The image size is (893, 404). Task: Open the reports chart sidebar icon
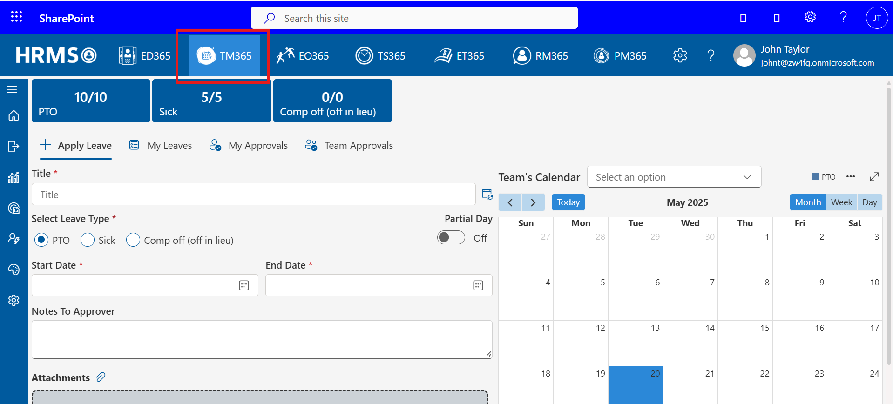pos(14,177)
